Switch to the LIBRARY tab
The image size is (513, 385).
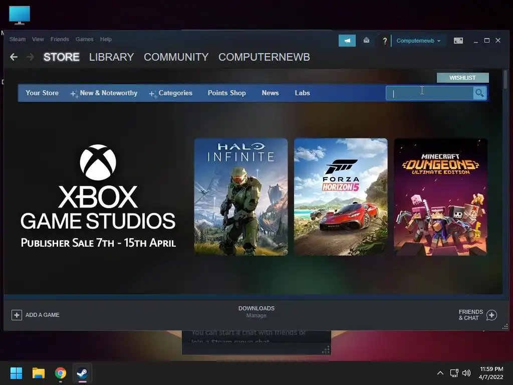112,57
